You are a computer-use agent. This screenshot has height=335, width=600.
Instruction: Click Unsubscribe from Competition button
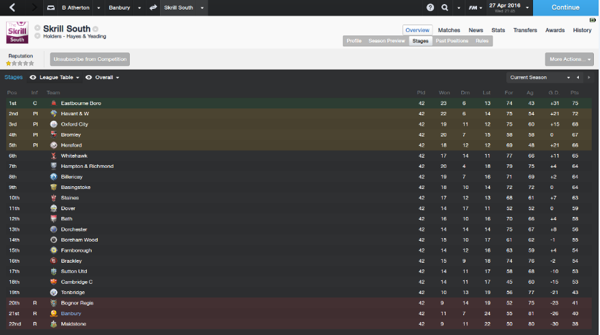click(90, 59)
